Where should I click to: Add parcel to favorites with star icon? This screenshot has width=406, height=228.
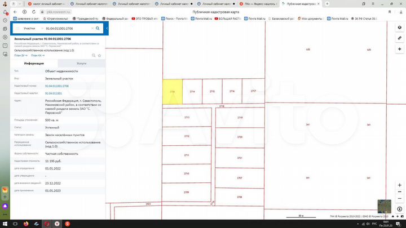click(99, 55)
